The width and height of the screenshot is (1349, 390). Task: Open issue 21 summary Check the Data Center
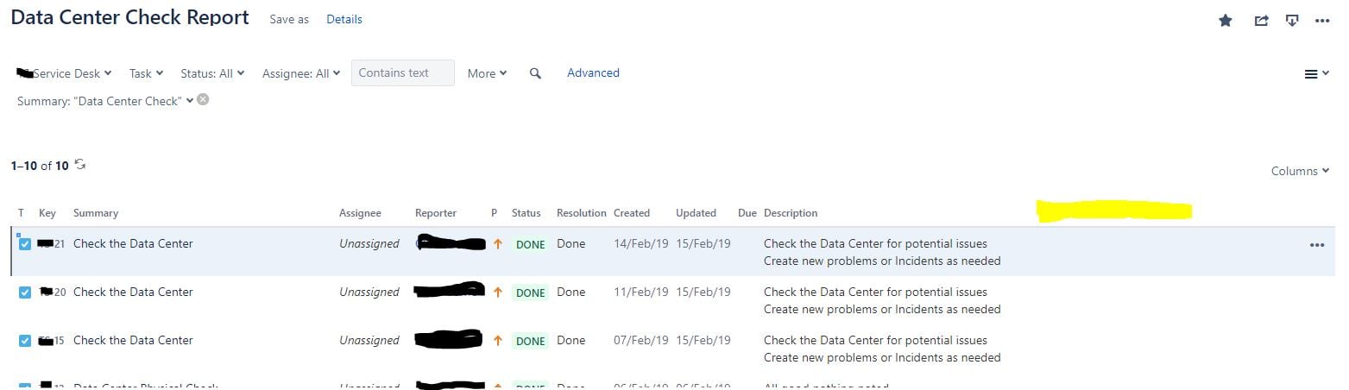(x=133, y=243)
